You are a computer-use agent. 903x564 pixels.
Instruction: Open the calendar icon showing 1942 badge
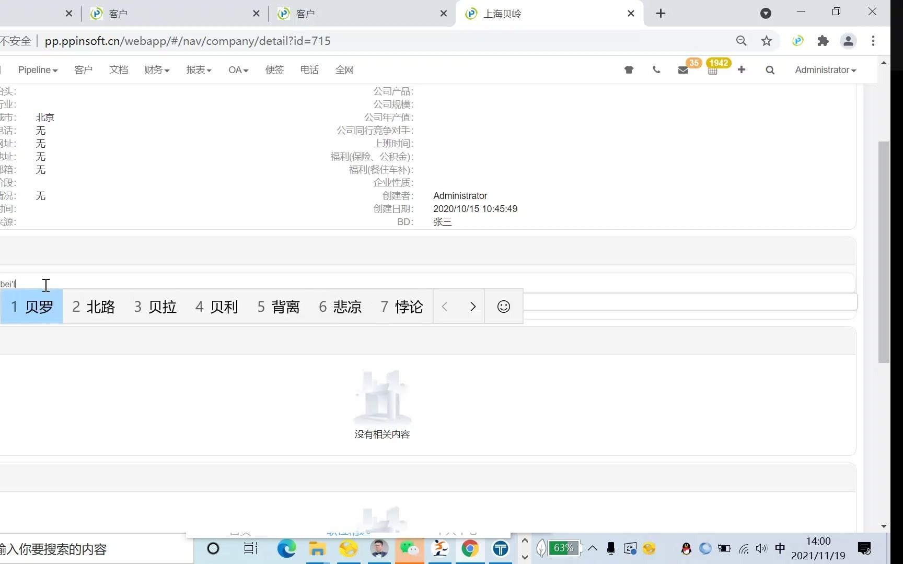(713, 69)
